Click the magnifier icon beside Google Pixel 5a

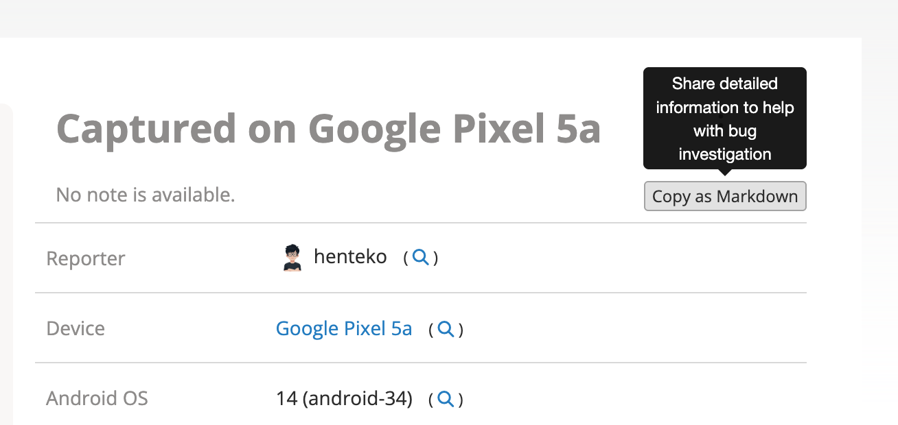point(446,329)
